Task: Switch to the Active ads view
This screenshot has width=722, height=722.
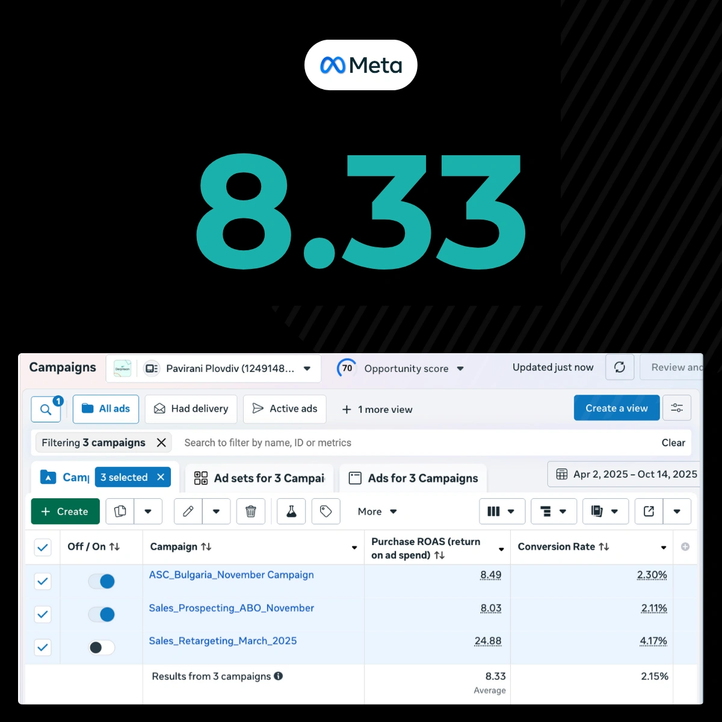Action: [285, 409]
